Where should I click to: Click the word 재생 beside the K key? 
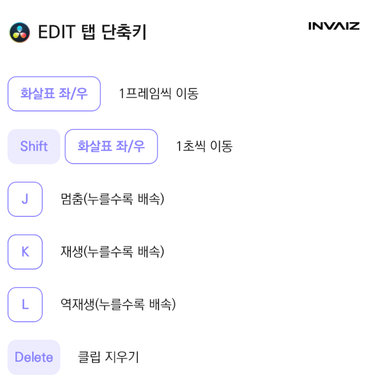(x=71, y=252)
